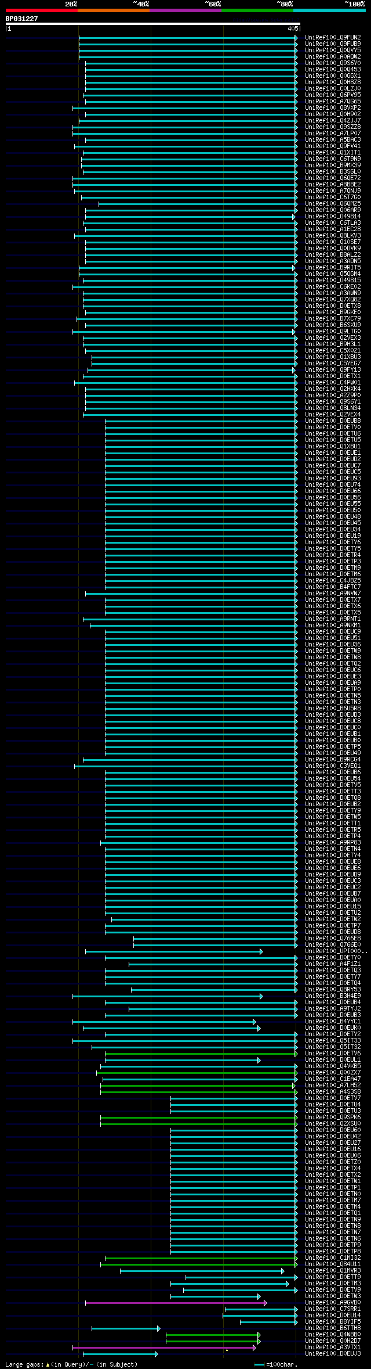
Task: Click the purple ~60% identity legend segment
Action: (x=185, y=10)
